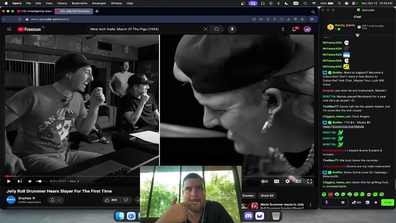Reload the YouTube page
The width and height of the screenshot is (396, 223).
(x=19, y=19)
